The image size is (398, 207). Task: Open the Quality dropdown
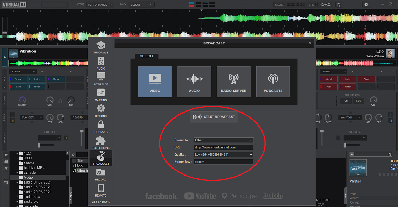pyautogui.click(x=223, y=154)
